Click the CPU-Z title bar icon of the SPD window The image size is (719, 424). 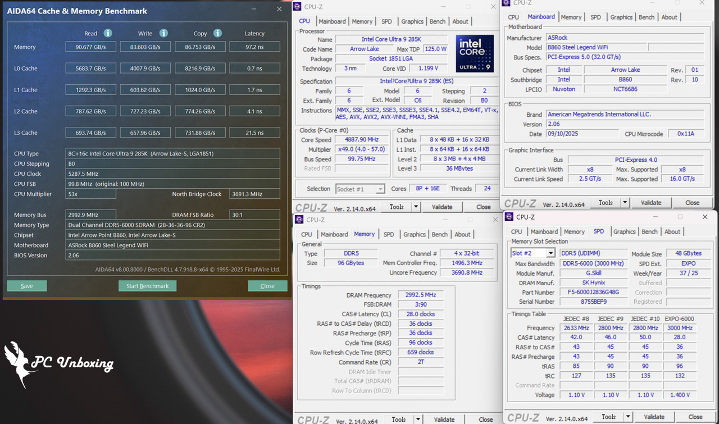509,217
